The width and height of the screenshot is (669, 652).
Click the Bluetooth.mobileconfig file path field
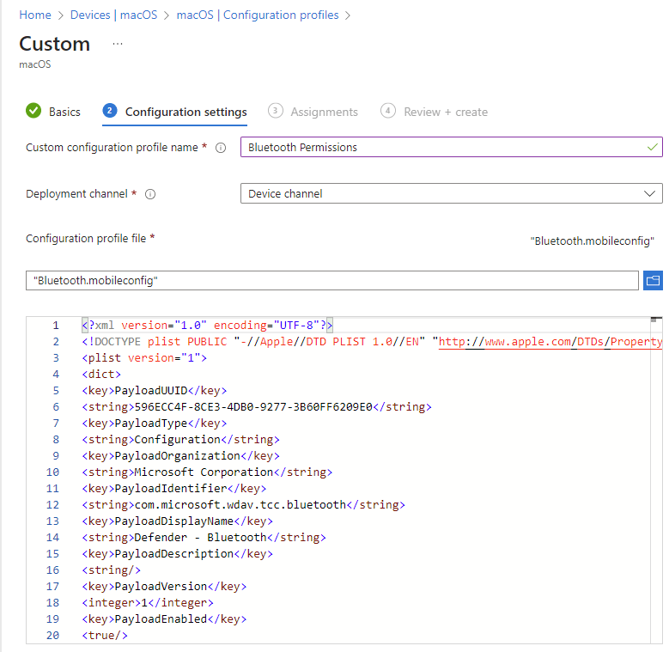332,280
